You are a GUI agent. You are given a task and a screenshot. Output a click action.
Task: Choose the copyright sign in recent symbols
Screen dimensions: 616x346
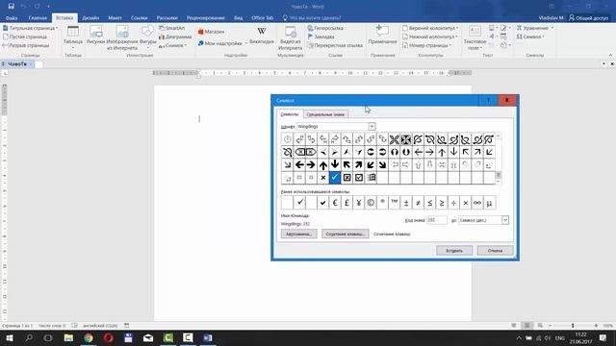click(x=371, y=203)
